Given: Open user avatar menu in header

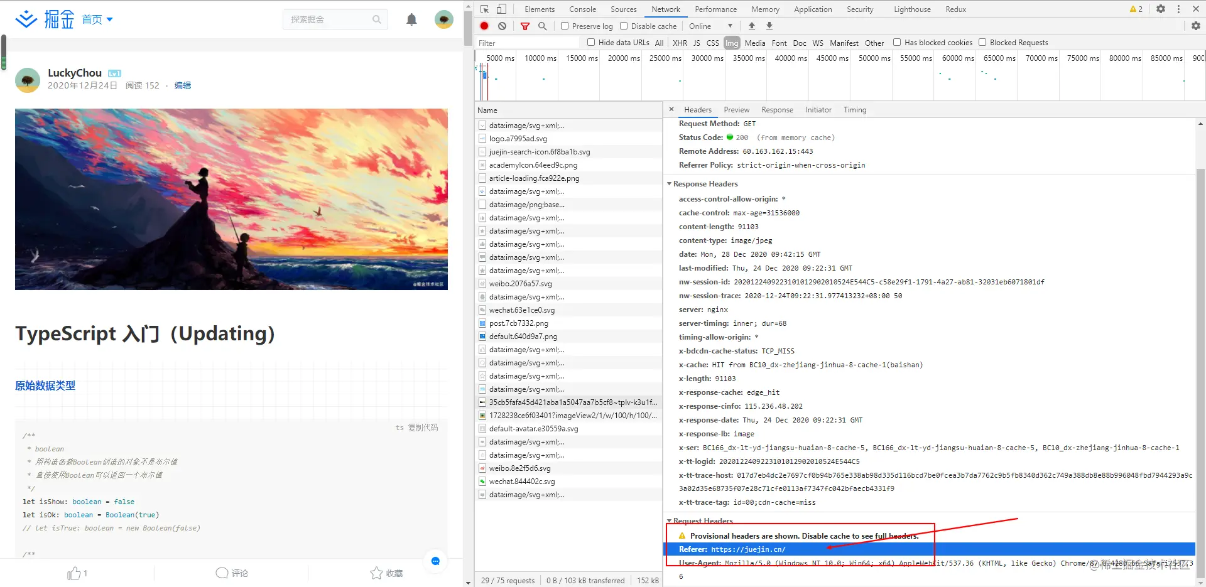Looking at the screenshot, I should pyautogui.click(x=444, y=19).
